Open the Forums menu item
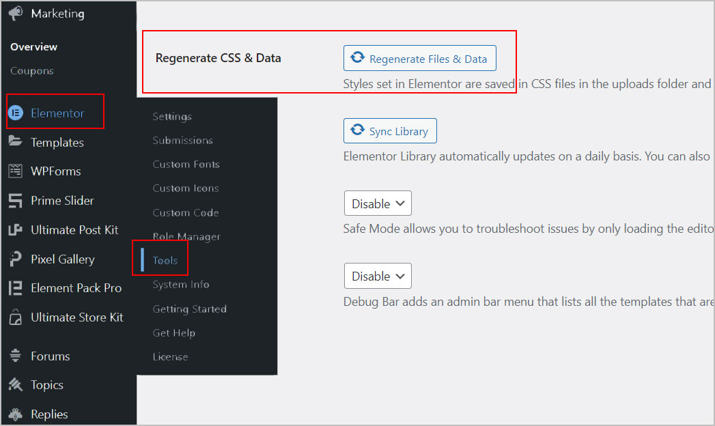Screen dimensions: 715x426 50,356
